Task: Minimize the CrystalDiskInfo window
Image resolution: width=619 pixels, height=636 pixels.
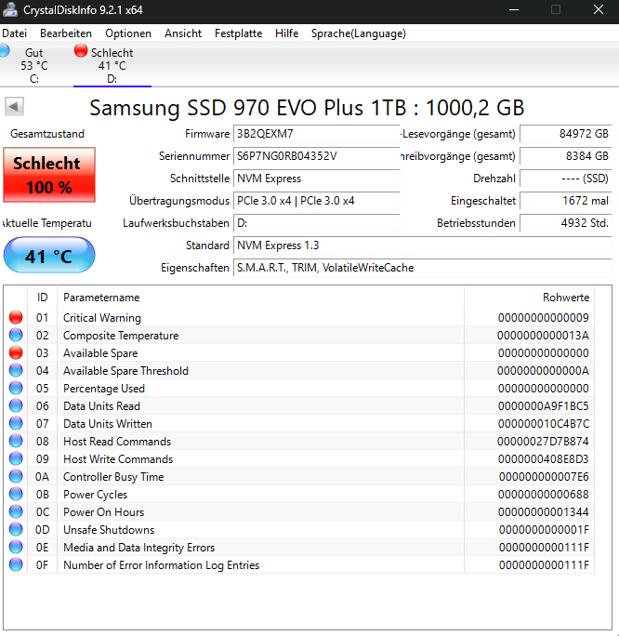Action: click(x=514, y=9)
